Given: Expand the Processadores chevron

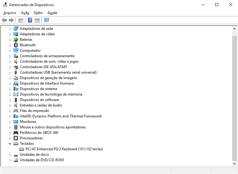Looking at the screenshot, I should (x=10, y=138).
